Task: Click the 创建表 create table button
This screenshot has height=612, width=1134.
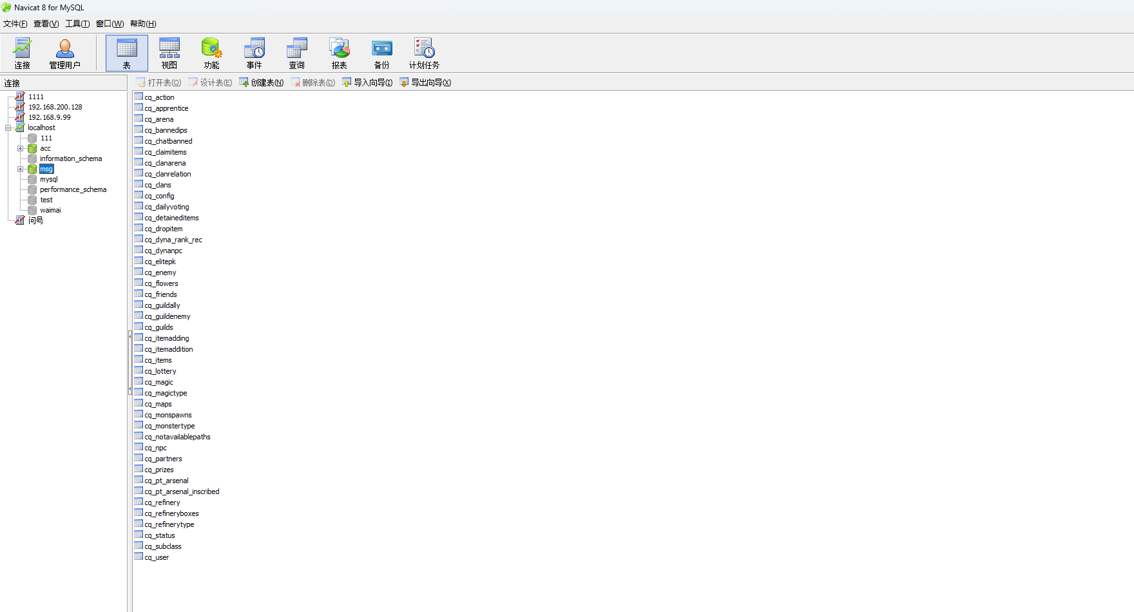Action: pos(261,82)
